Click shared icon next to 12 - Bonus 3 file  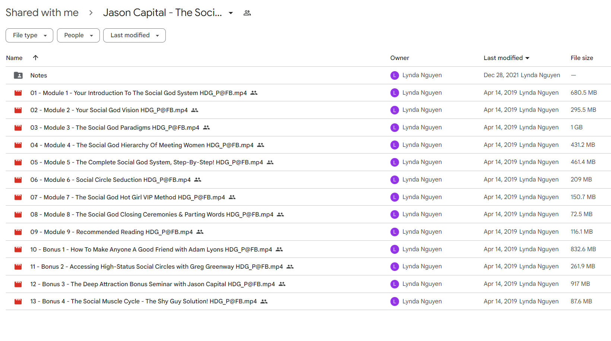tap(282, 284)
